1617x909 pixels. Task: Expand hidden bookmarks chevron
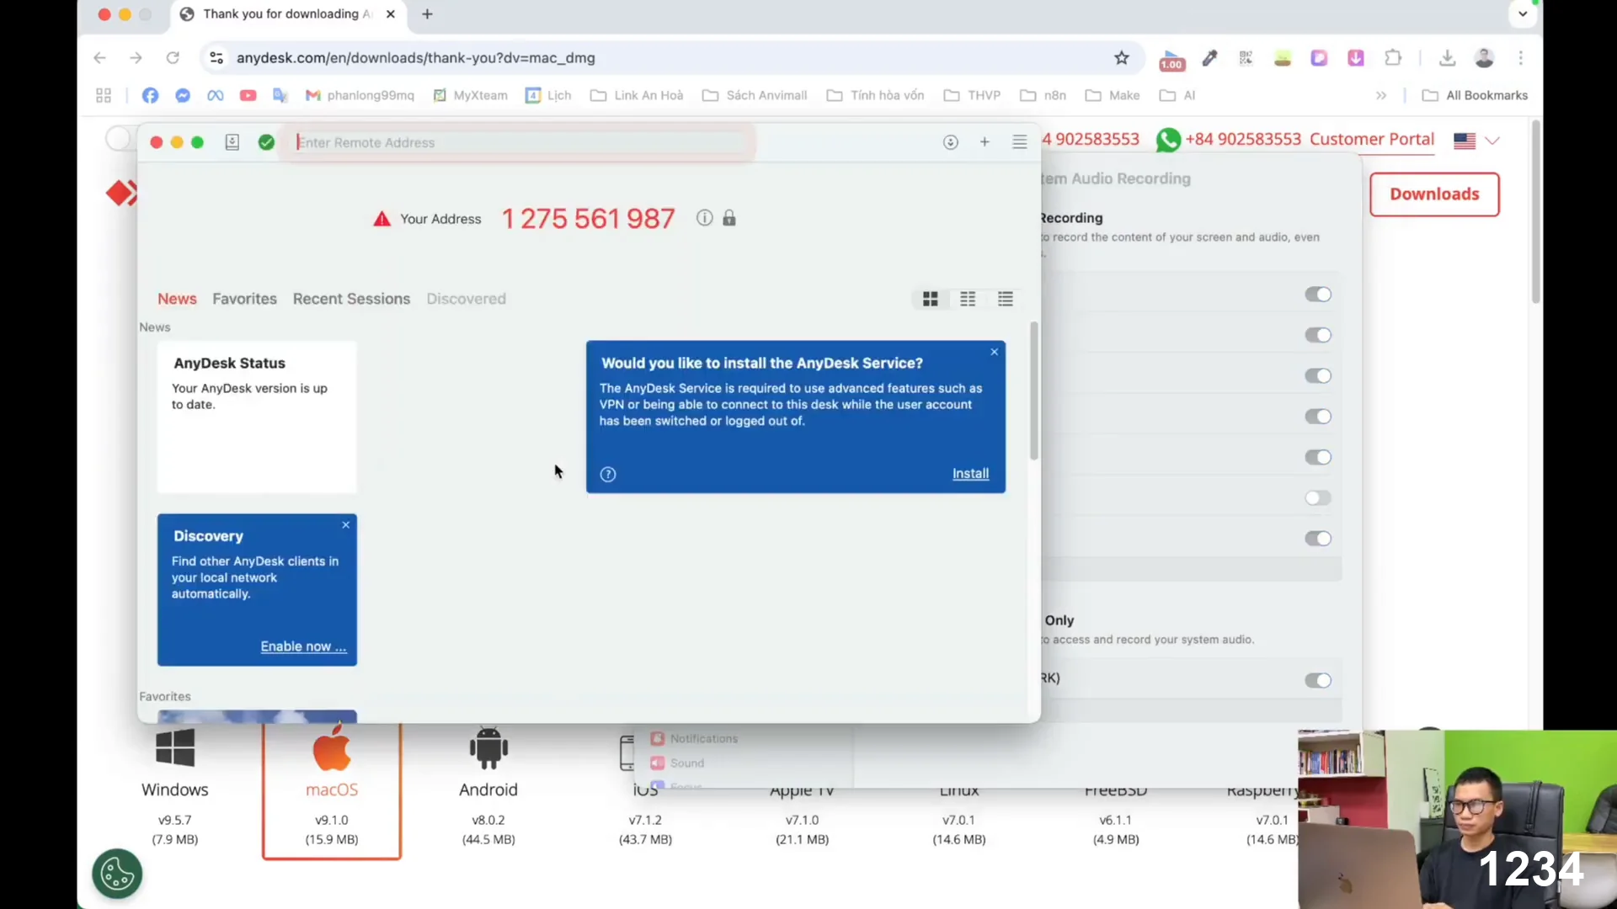point(1381,95)
